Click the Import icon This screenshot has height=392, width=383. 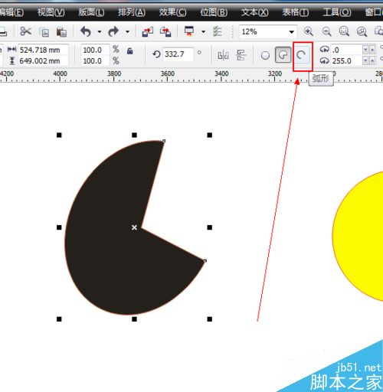148,32
